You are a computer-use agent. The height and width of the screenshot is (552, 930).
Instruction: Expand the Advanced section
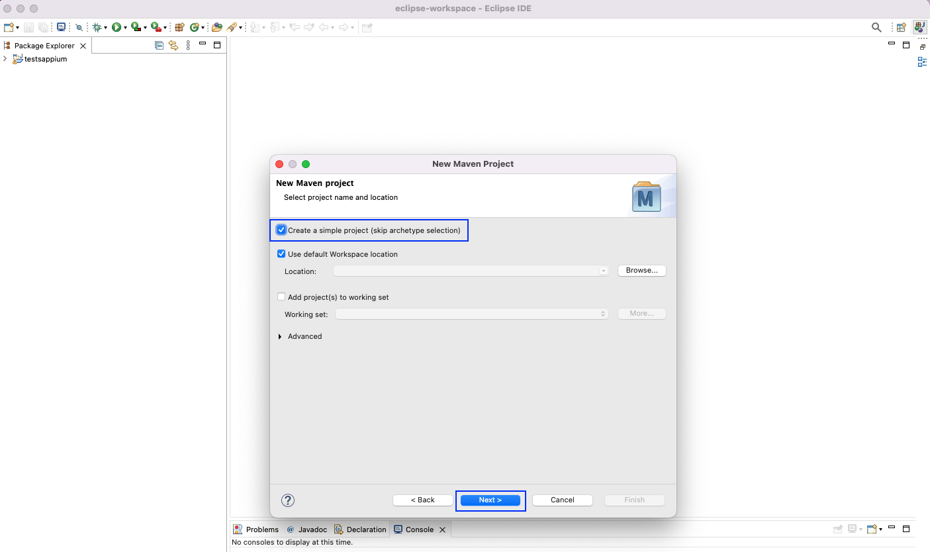(x=281, y=336)
